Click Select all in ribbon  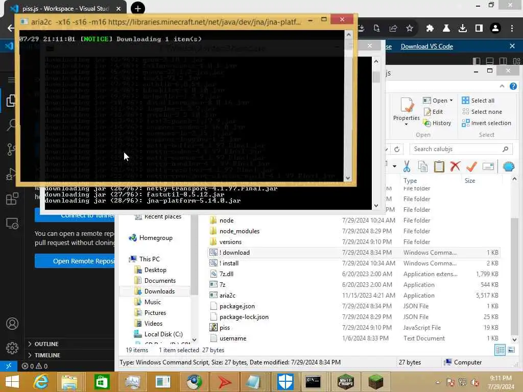pos(478,101)
